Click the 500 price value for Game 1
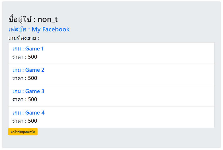The height and width of the screenshot is (150, 223). click(x=33, y=57)
